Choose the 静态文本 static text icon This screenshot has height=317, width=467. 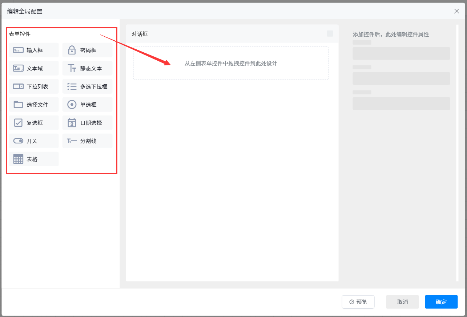[x=72, y=68]
